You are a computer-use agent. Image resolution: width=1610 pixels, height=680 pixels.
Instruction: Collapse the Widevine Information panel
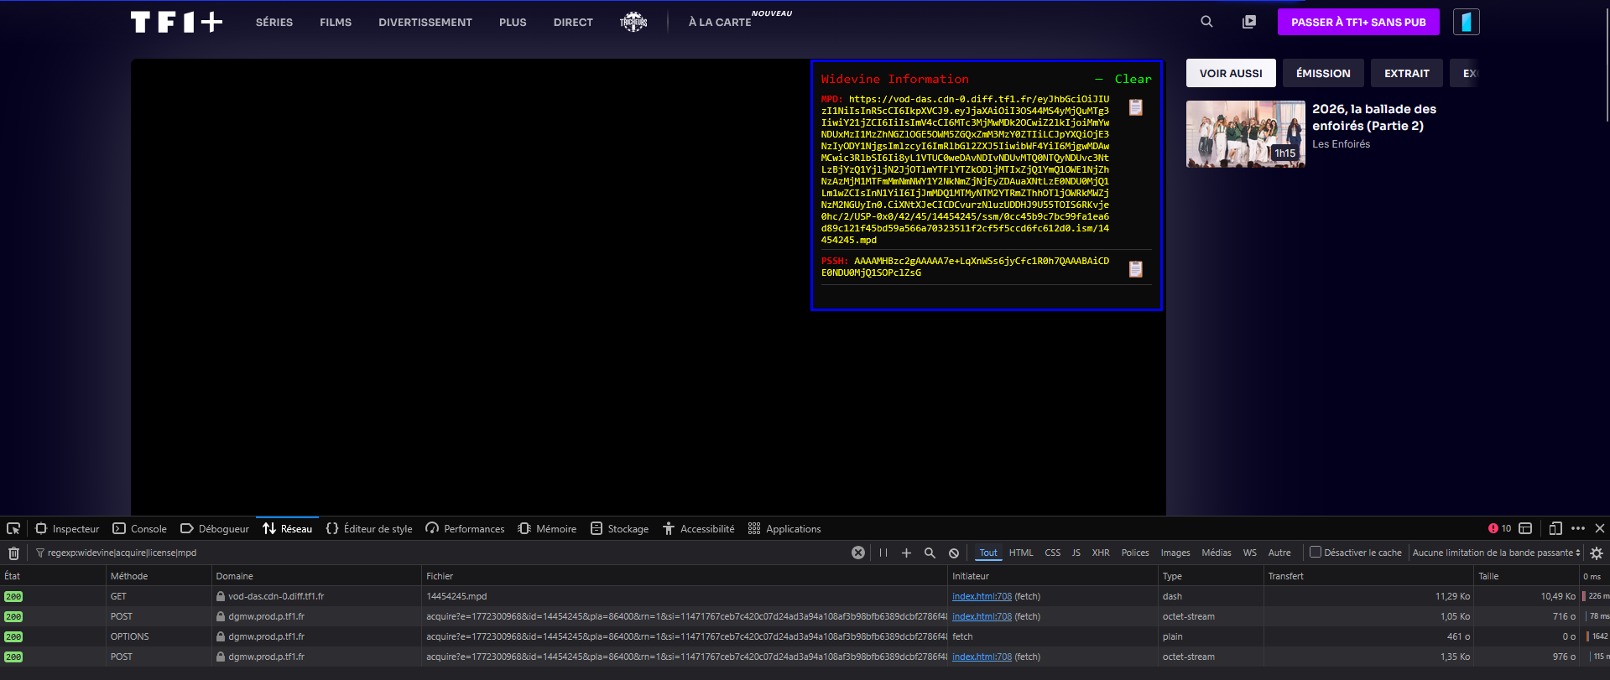(x=1098, y=80)
